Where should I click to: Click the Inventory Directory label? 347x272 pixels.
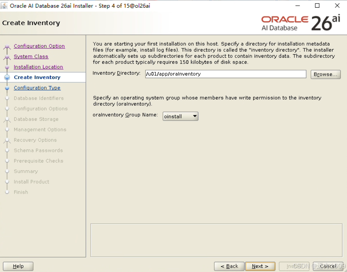(117, 73)
